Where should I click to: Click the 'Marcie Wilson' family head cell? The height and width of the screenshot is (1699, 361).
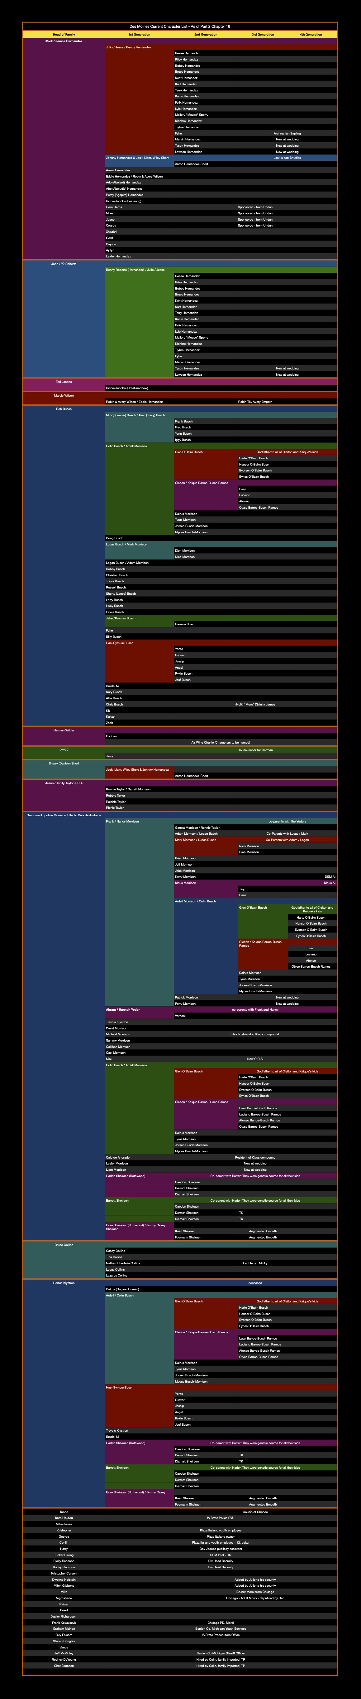click(x=64, y=396)
